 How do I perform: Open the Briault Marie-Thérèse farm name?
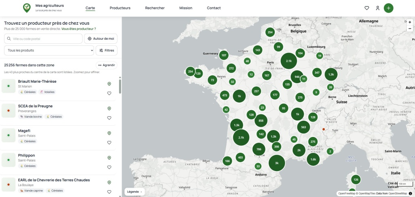pyautogui.click(x=37, y=81)
